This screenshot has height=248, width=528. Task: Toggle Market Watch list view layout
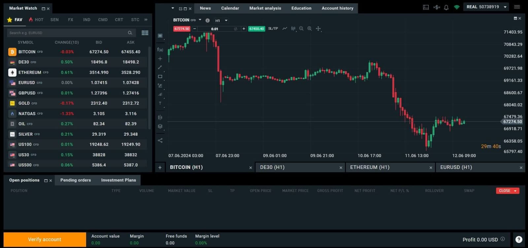145,33
